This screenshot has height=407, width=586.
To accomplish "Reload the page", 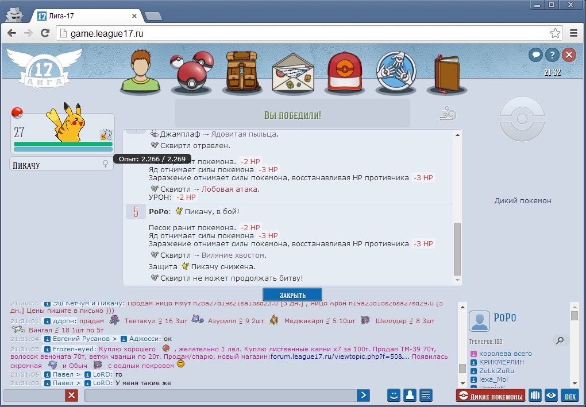I will [x=45, y=33].
